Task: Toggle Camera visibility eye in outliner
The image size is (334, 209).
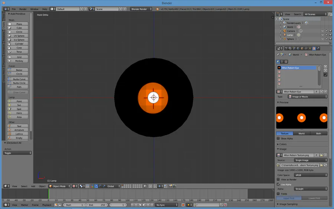Action: click(322, 31)
